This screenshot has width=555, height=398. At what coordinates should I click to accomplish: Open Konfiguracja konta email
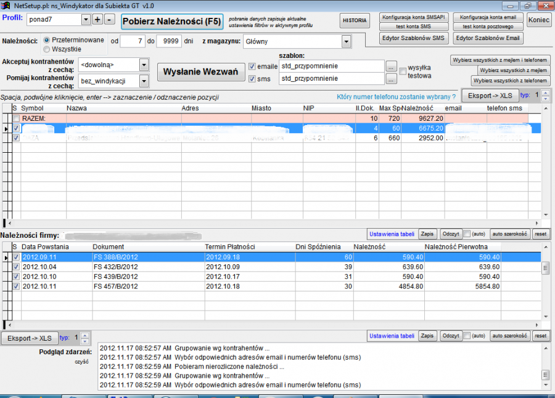click(x=488, y=17)
